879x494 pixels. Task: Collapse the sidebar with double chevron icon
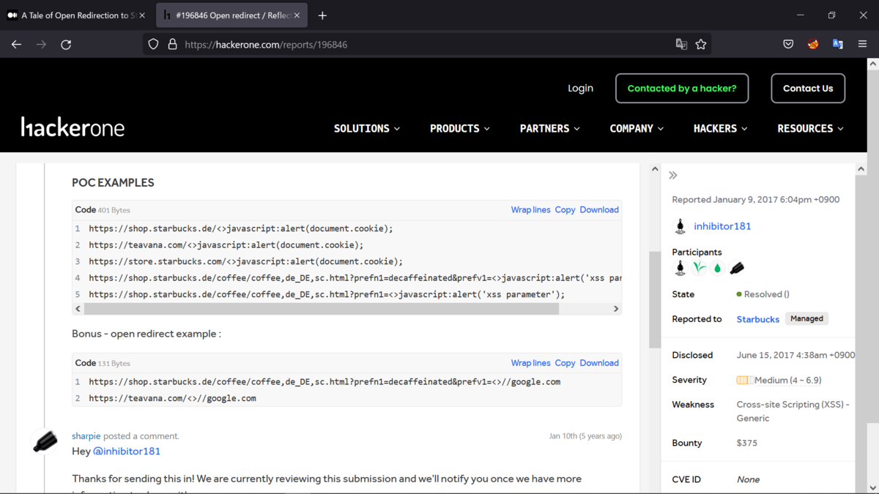coord(673,176)
